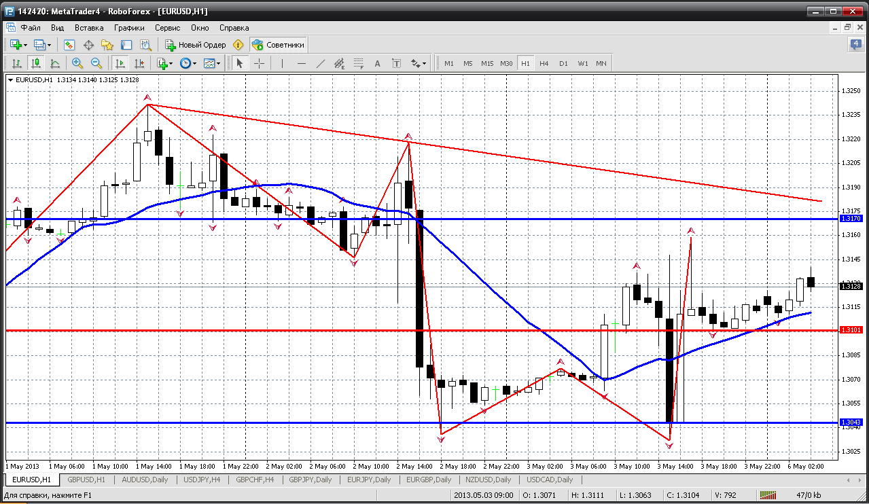Switch timeframe to M5

click(x=468, y=63)
